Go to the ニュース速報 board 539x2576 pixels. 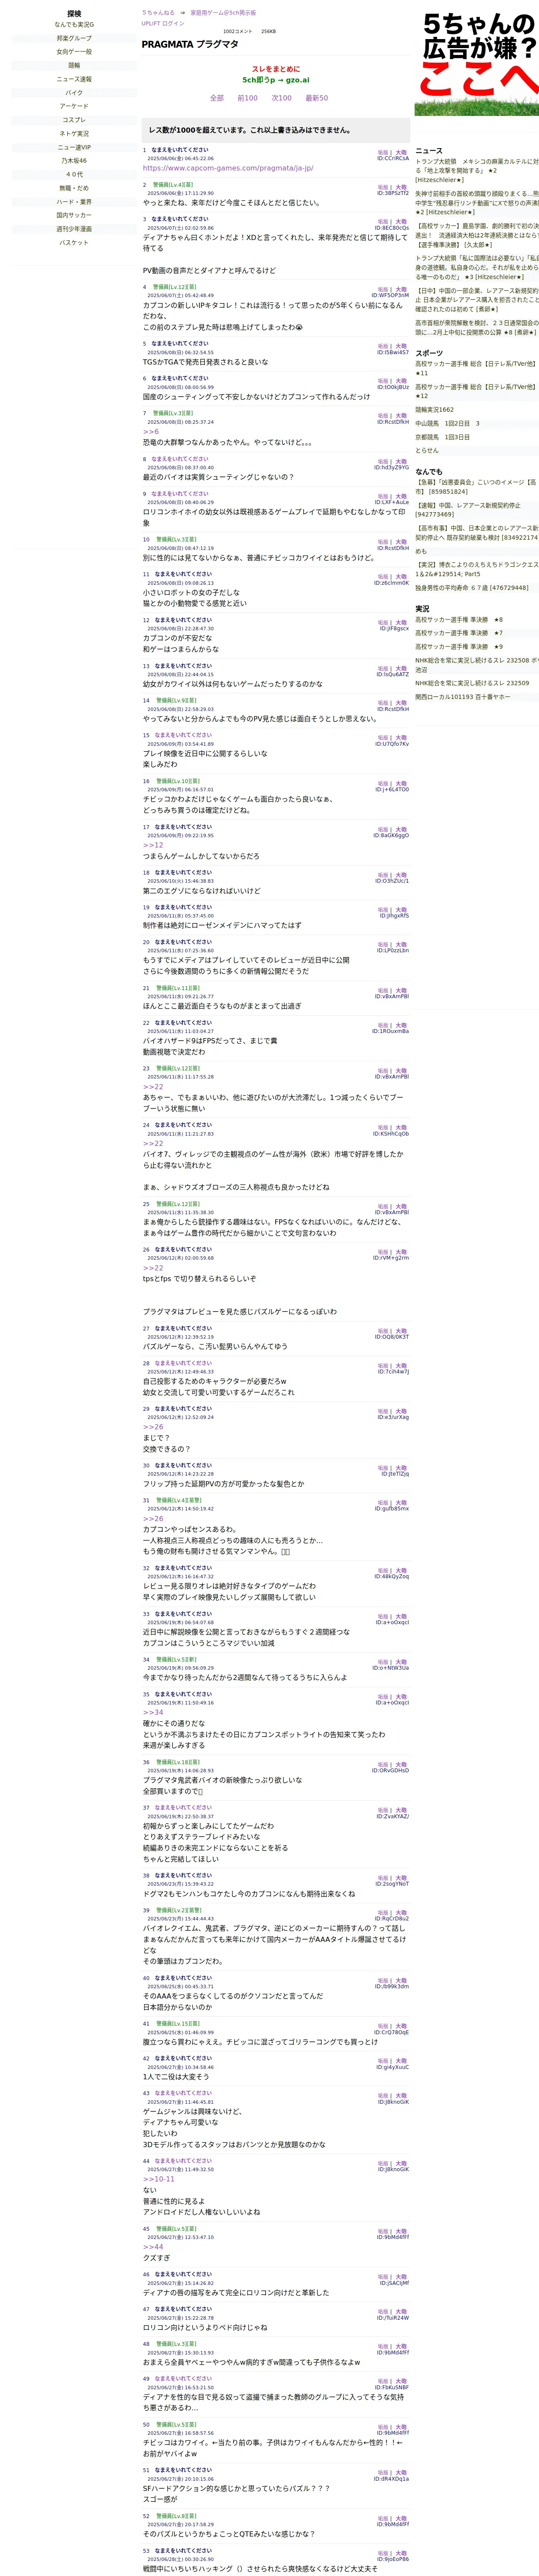74,79
